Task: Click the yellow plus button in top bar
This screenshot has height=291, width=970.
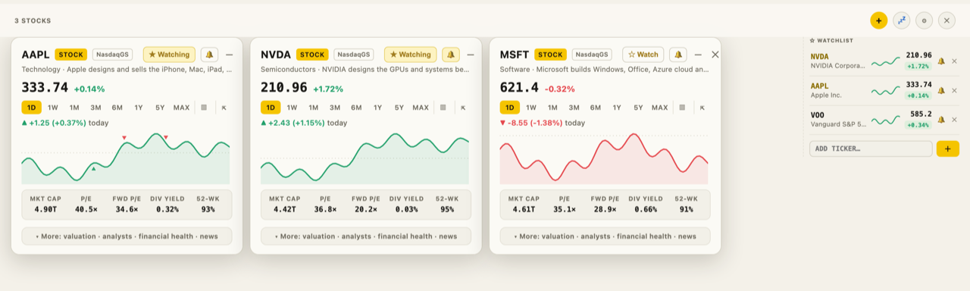Action: pyautogui.click(x=878, y=20)
